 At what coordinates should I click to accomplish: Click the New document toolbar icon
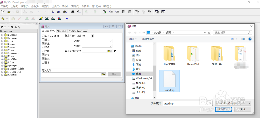point(3,12)
